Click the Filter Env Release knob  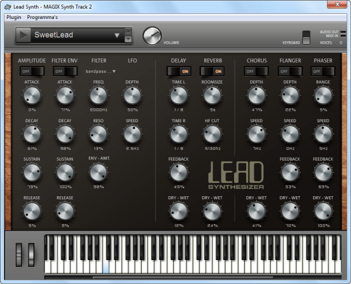point(65,211)
